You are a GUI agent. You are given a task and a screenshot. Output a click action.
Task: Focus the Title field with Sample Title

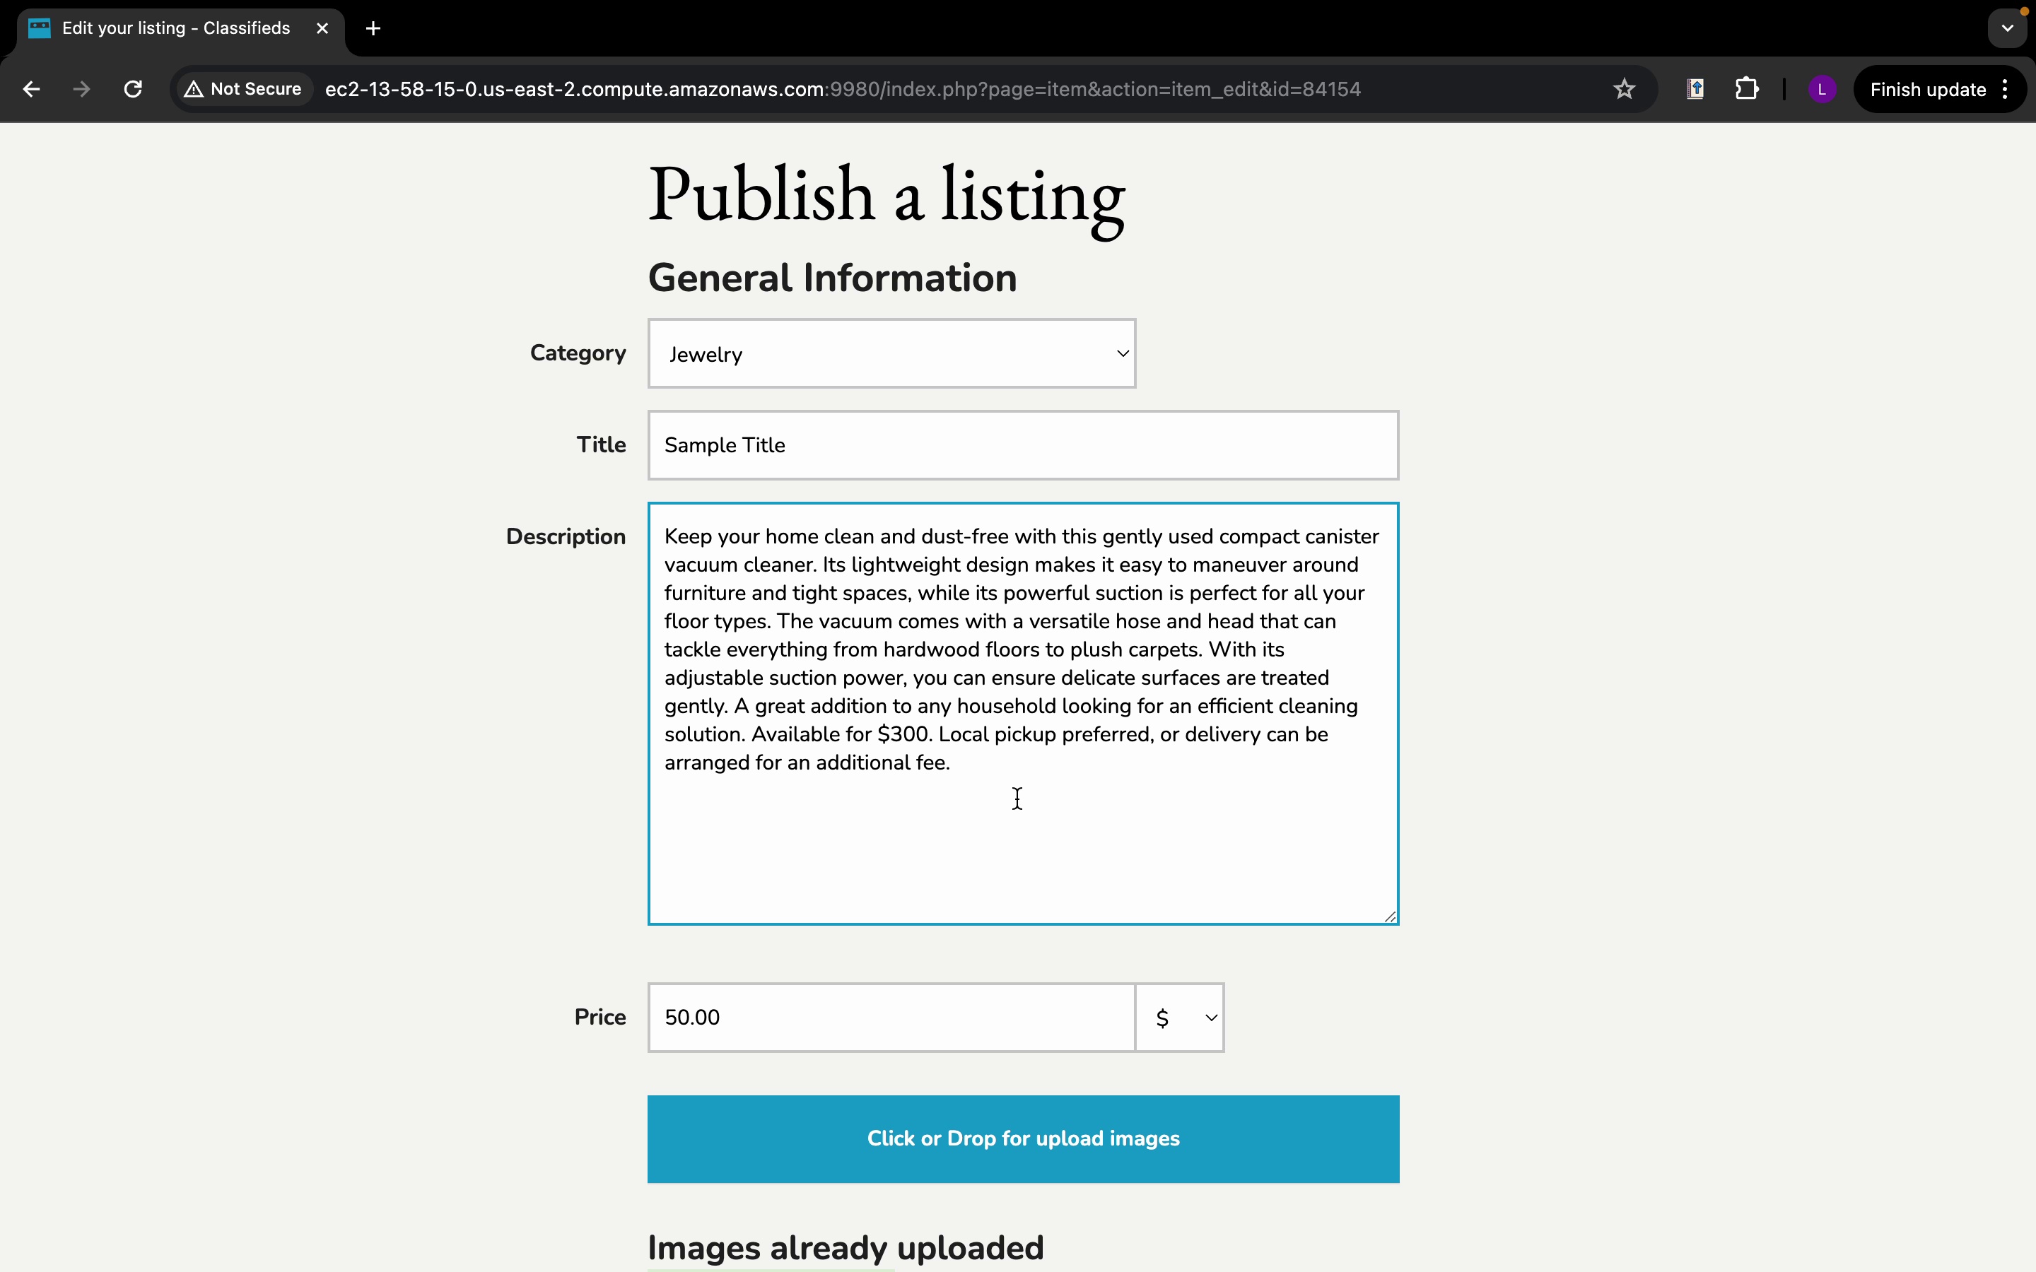[1022, 445]
